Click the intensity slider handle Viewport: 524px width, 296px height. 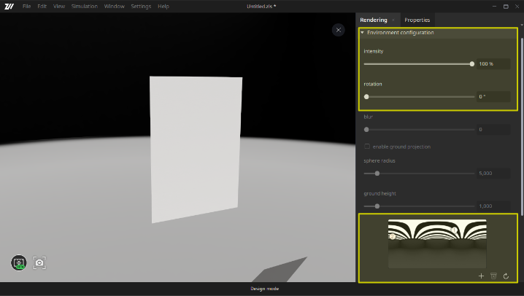click(x=472, y=64)
